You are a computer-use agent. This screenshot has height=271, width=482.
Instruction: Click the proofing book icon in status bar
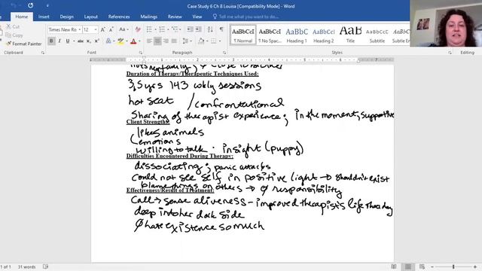[45, 266]
